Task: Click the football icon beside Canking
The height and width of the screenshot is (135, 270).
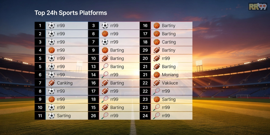Action: click(x=51, y=83)
